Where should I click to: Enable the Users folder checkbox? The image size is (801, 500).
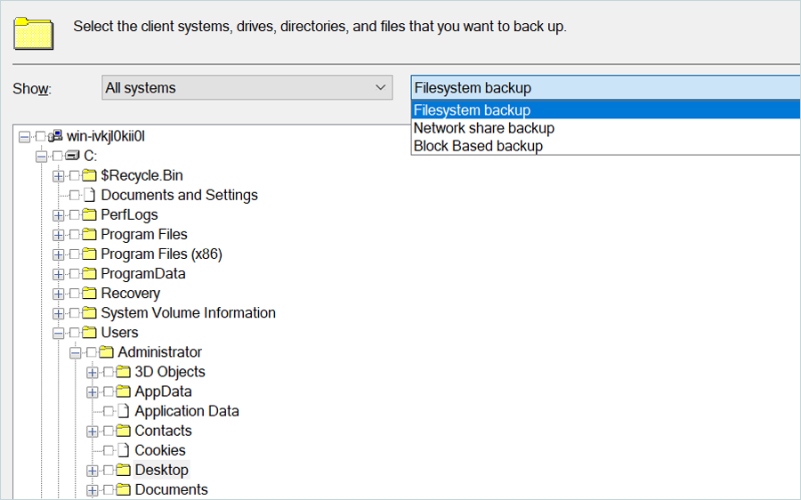pos(75,333)
